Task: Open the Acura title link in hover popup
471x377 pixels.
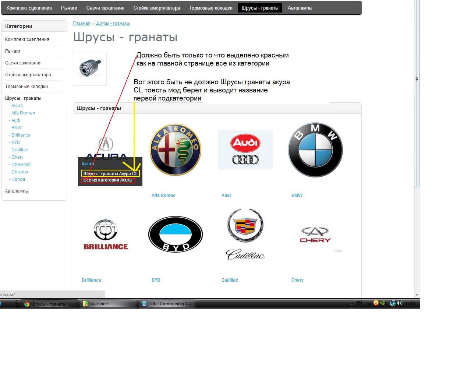Action: pos(88,164)
